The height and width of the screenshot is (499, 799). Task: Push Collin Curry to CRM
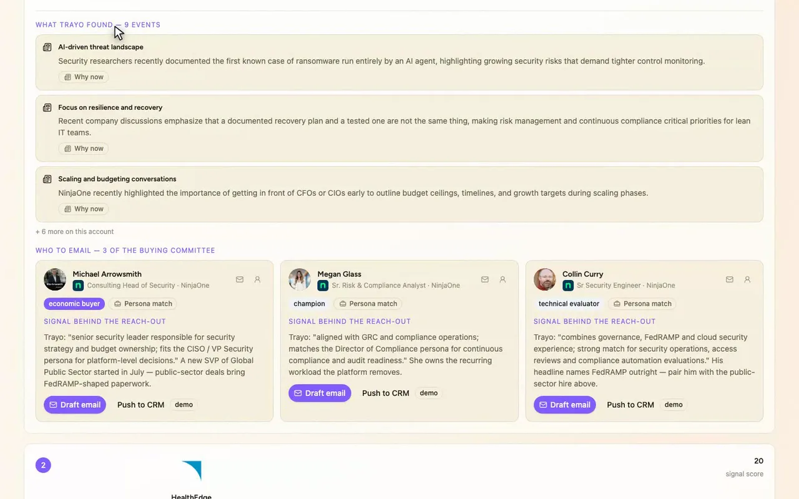pos(630,405)
